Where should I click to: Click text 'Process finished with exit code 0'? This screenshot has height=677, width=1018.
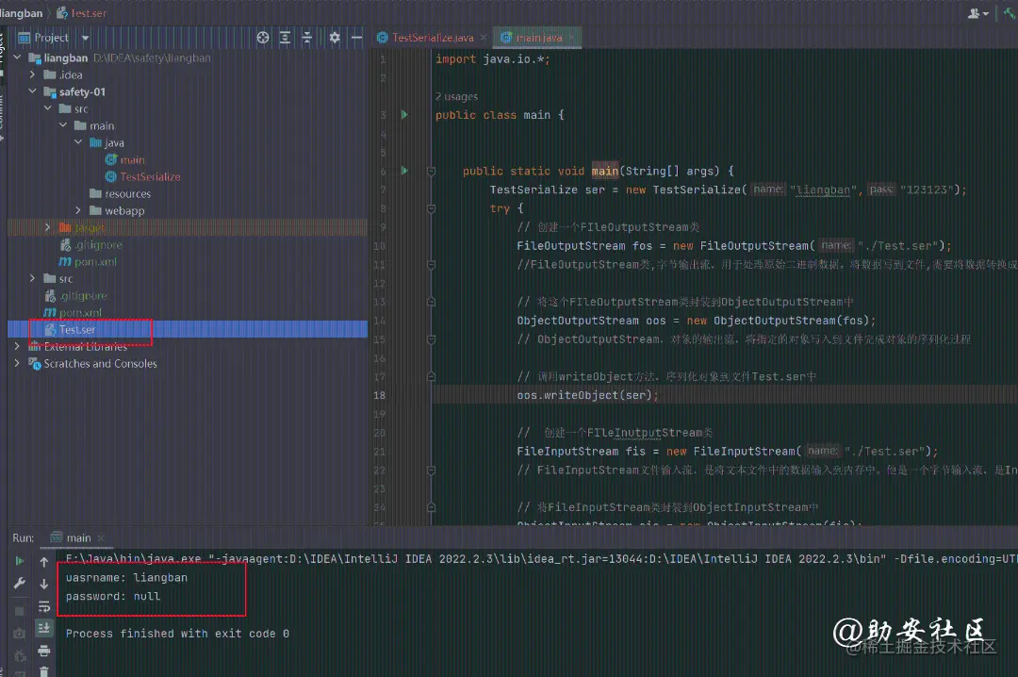177,634
